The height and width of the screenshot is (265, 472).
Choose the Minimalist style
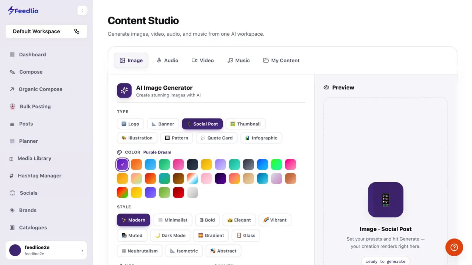pyautogui.click(x=173, y=220)
